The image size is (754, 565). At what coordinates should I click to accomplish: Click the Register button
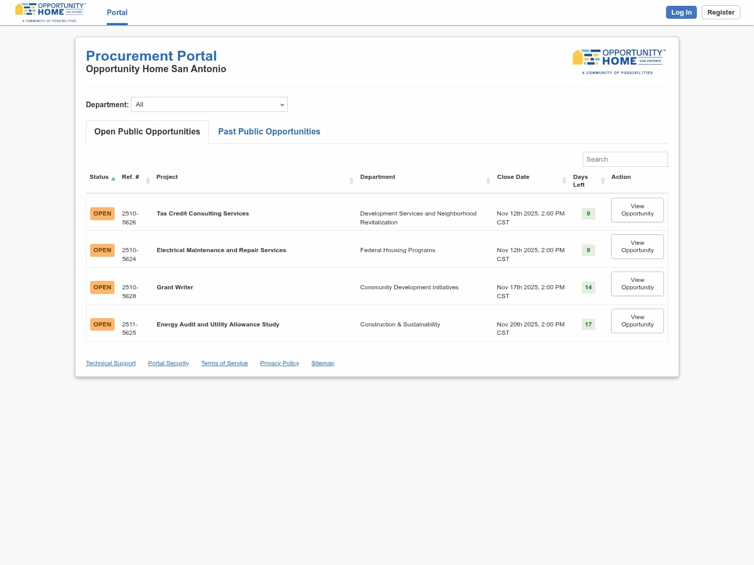click(x=720, y=13)
